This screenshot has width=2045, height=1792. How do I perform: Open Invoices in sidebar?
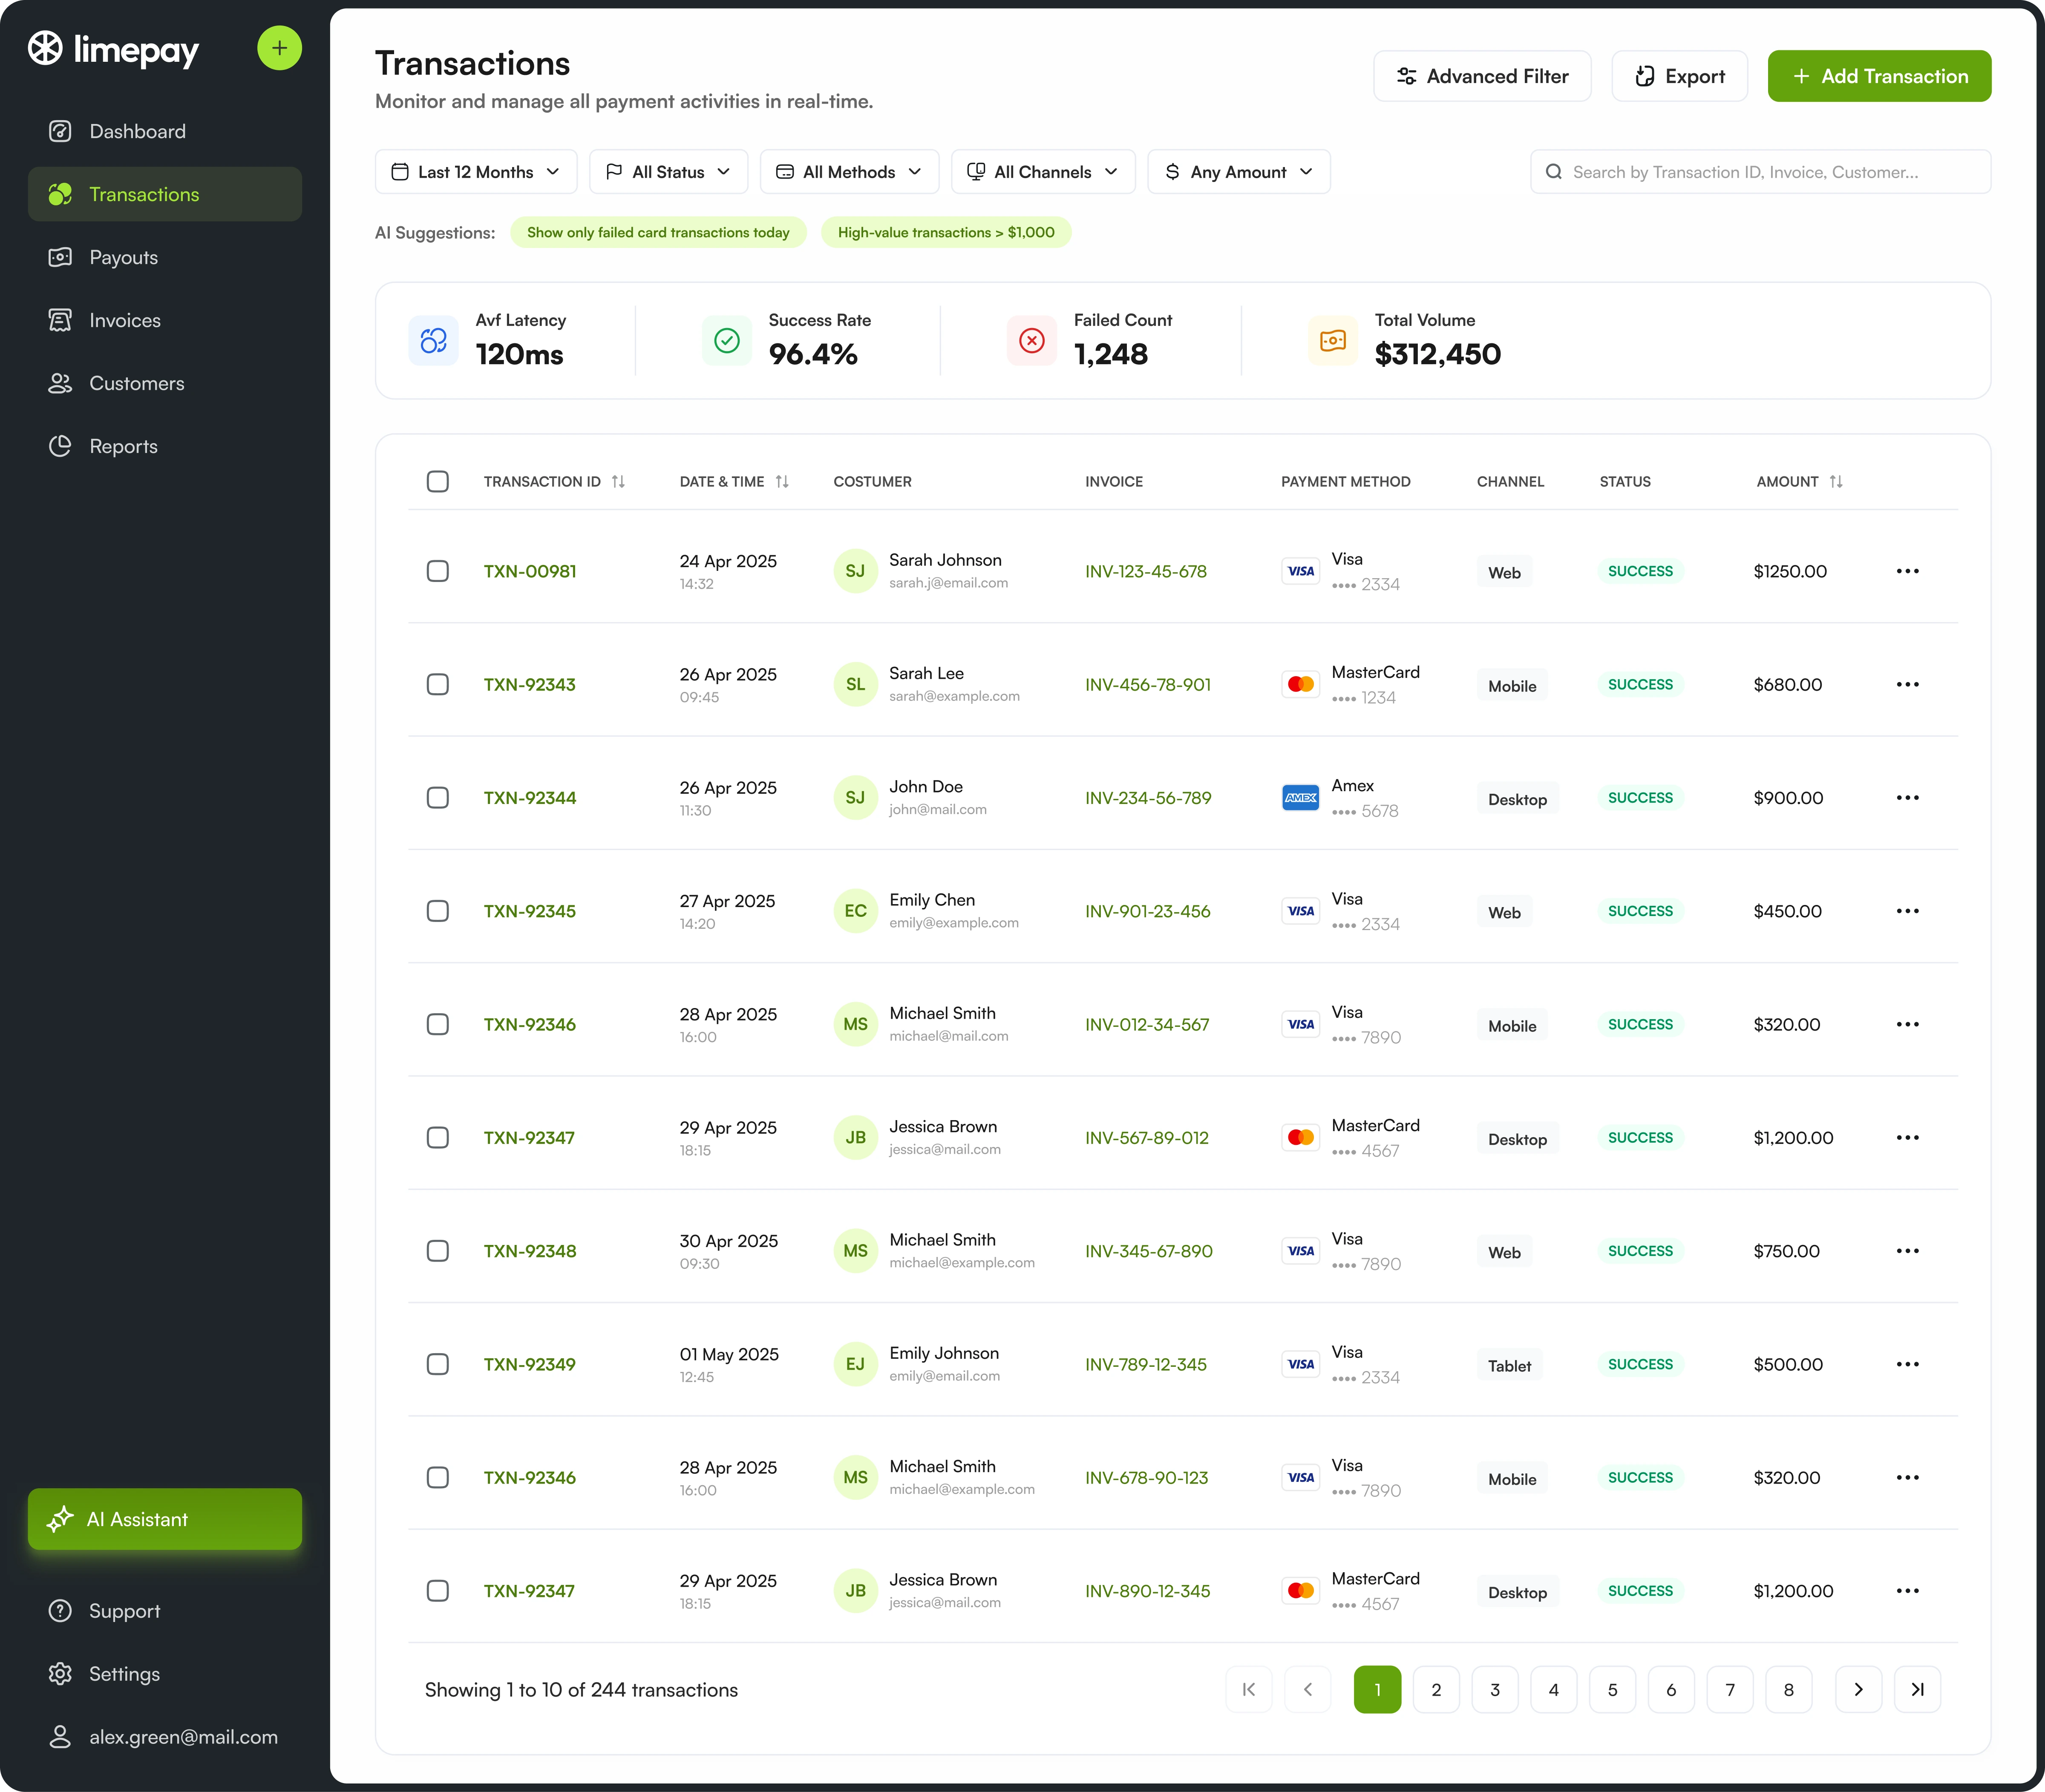point(165,320)
